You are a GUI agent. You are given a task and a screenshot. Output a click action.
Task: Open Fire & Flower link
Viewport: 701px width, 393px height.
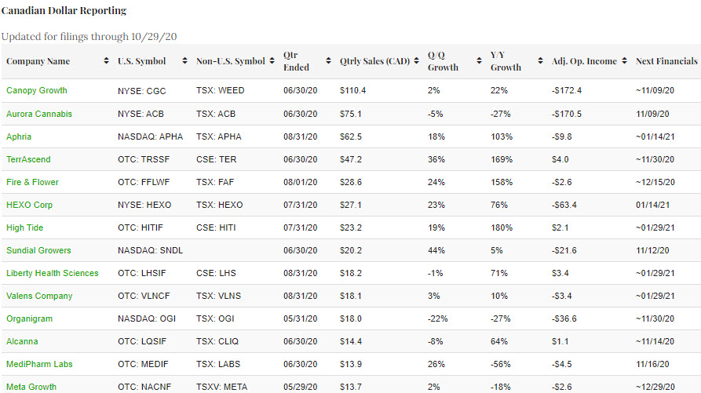tap(32, 182)
